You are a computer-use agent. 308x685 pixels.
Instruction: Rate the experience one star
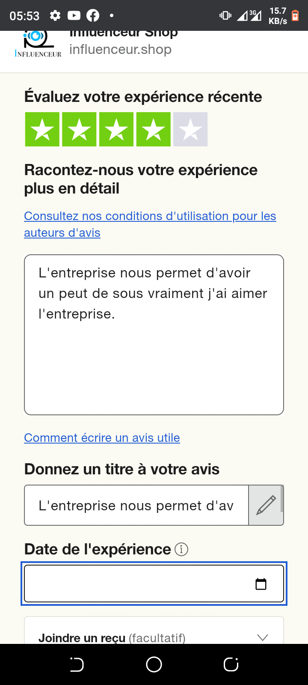[42, 129]
